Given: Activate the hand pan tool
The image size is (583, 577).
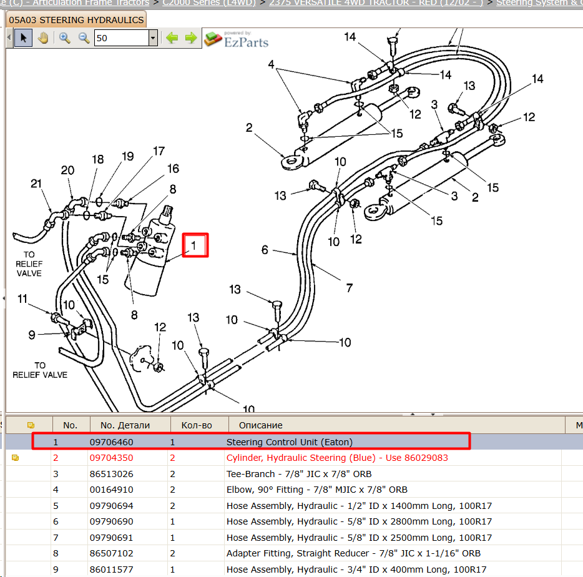Looking at the screenshot, I should (43, 38).
